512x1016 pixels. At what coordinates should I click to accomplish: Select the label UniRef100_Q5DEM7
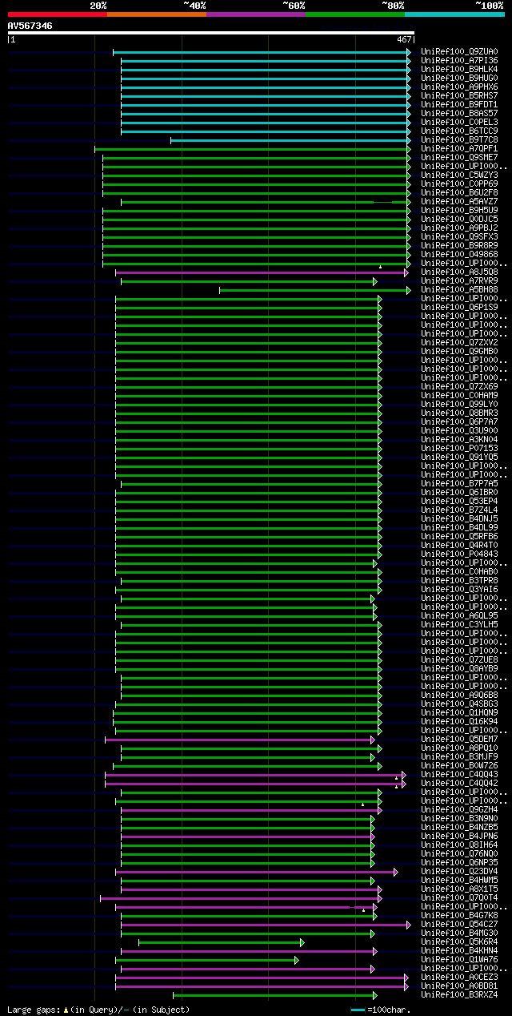tap(459, 740)
